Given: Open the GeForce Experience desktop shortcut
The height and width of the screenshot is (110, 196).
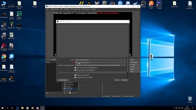Looking at the screenshot, I should coord(4,26).
